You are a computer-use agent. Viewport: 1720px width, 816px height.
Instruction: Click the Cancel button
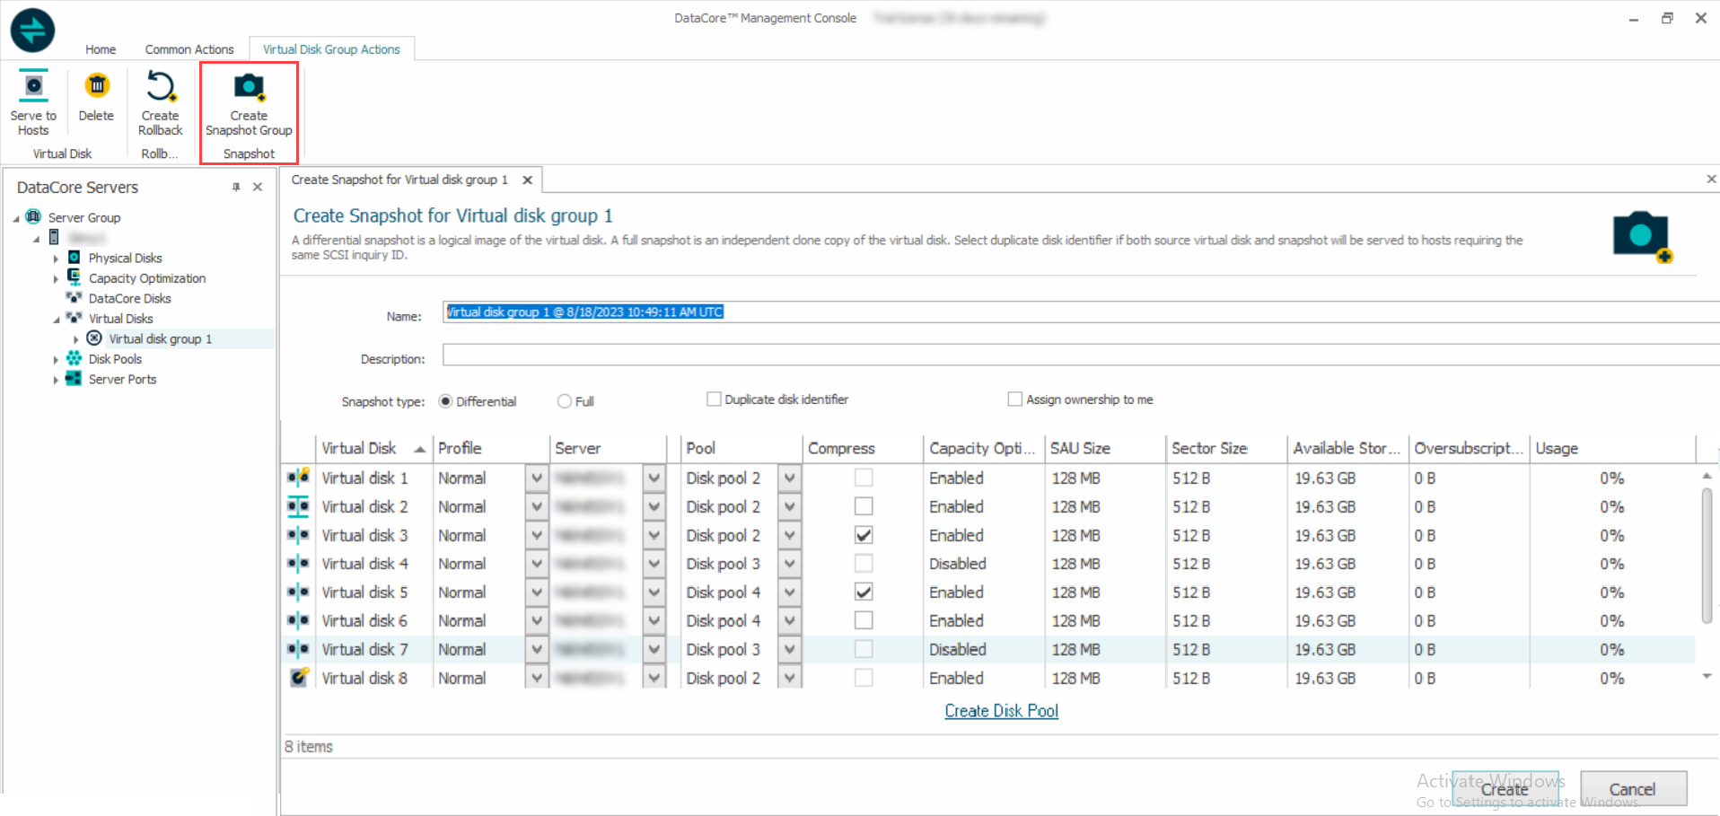coord(1633,789)
